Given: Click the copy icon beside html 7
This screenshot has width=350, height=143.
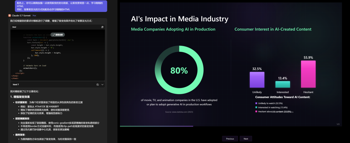Looking at the screenshot, I should [98, 84].
